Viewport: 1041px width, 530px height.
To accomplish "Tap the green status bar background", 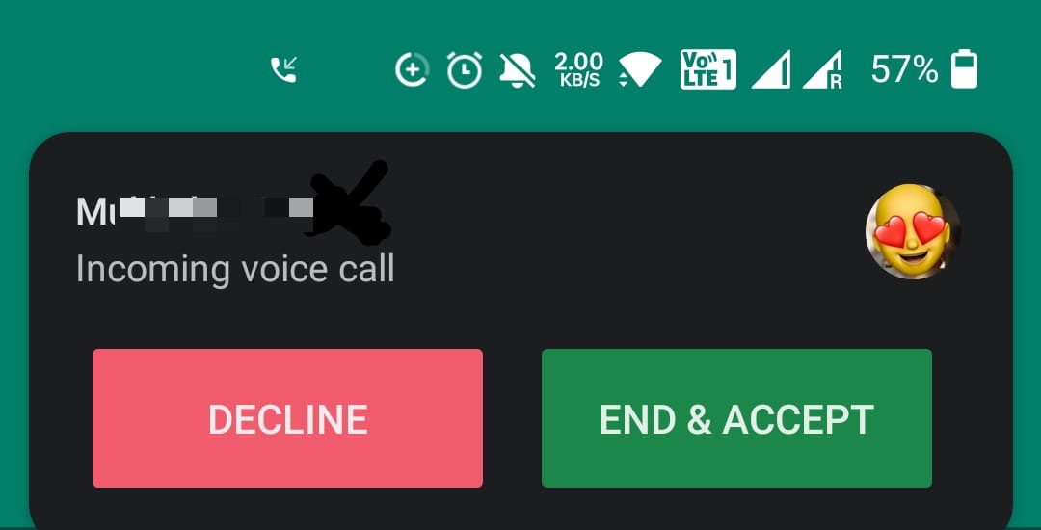I will [x=133, y=66].
